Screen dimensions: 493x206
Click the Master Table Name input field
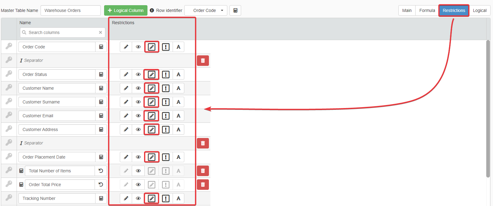(x=71, y=10)
